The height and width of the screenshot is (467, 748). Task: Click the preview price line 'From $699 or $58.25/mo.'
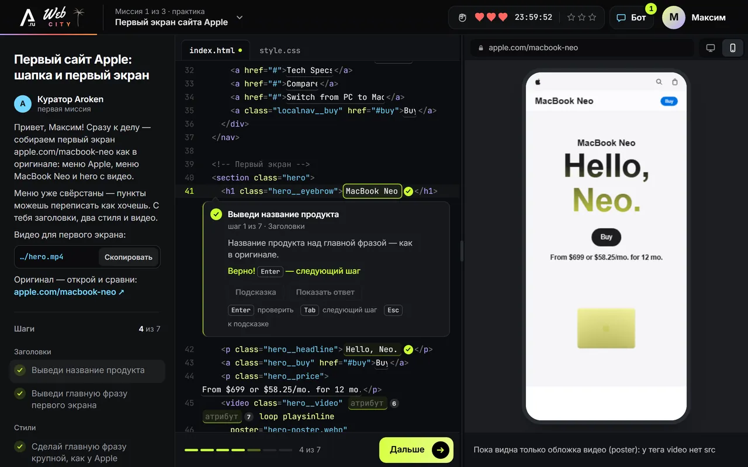click(x=606, y=257)
